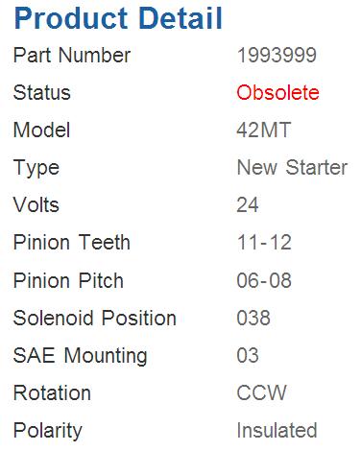Click the Model label

pyautogui.click(x=41, y=131)
